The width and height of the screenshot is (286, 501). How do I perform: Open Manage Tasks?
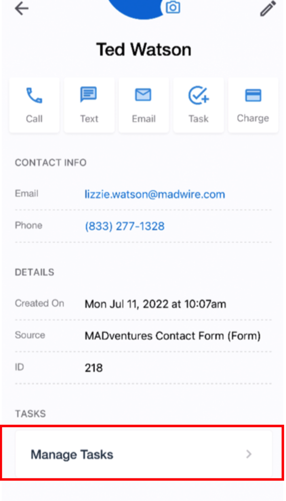point(143,454)
